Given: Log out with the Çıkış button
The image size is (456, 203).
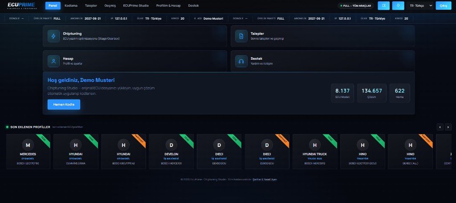Looking at the screenshot, I should point(443,5).
